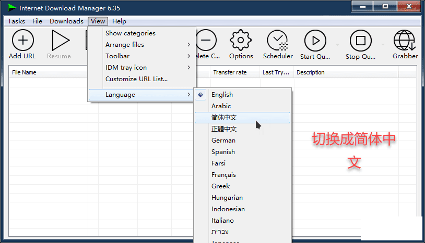Expand the IDM tray icon submenu
The width and height of the screenshot is (425, 243).
point(142,68)
